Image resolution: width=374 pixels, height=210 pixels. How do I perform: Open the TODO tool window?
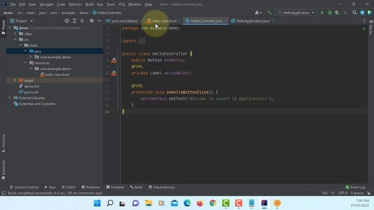68,187
